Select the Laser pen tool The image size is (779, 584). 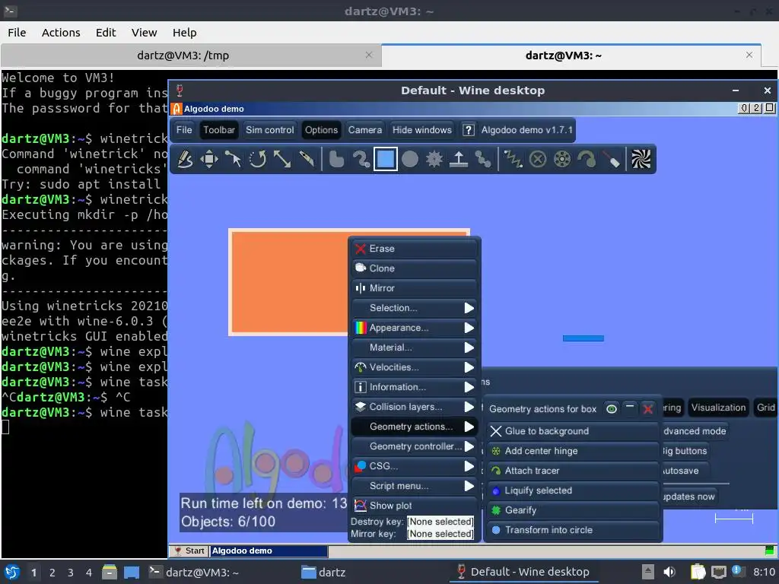click(x=611, y=160)
